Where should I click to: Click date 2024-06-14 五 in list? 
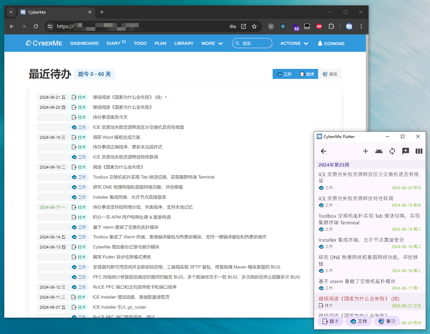52,237
